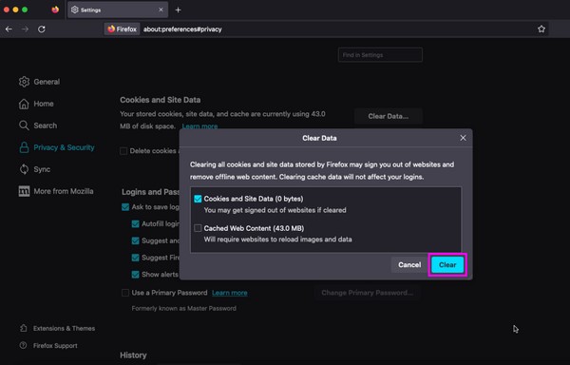Toggle Suggest Firefox checkbox
The height and width of the screenshot is (365, 570).
pyautogui.click(x=135, y=258)
